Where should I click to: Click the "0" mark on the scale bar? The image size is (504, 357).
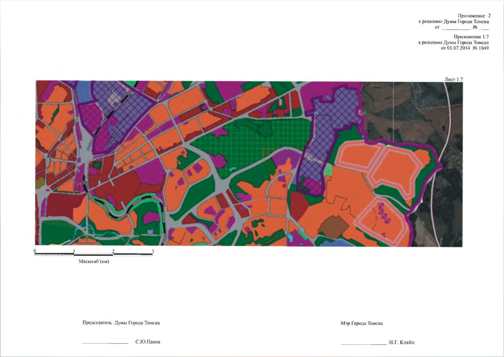click(x=35, y=251)
